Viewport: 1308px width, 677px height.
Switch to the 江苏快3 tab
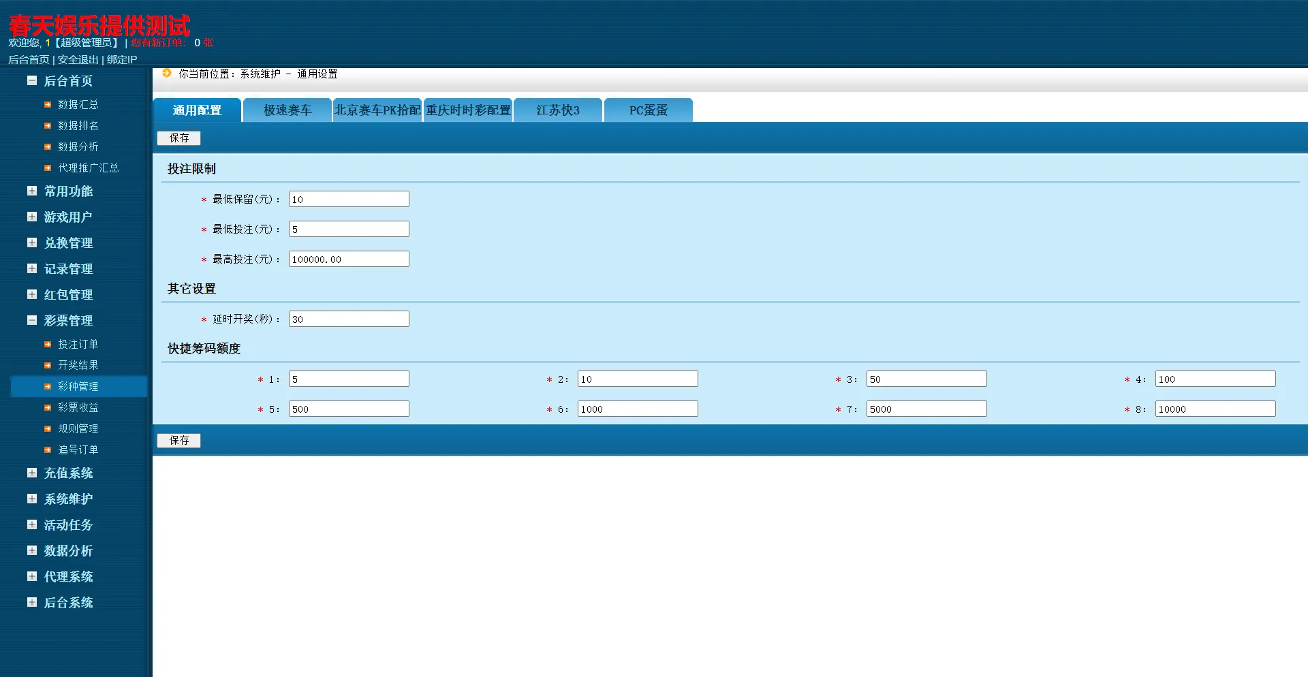coord(558,110)
